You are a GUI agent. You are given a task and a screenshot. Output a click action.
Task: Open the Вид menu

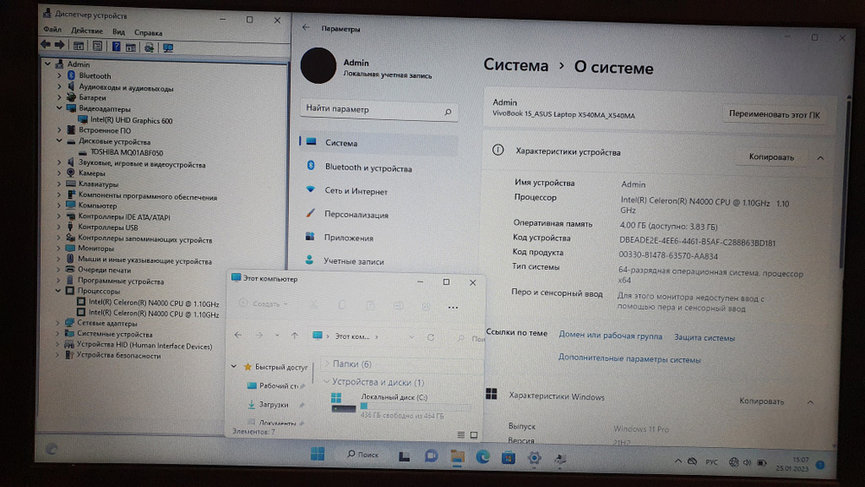pos(119,32)
